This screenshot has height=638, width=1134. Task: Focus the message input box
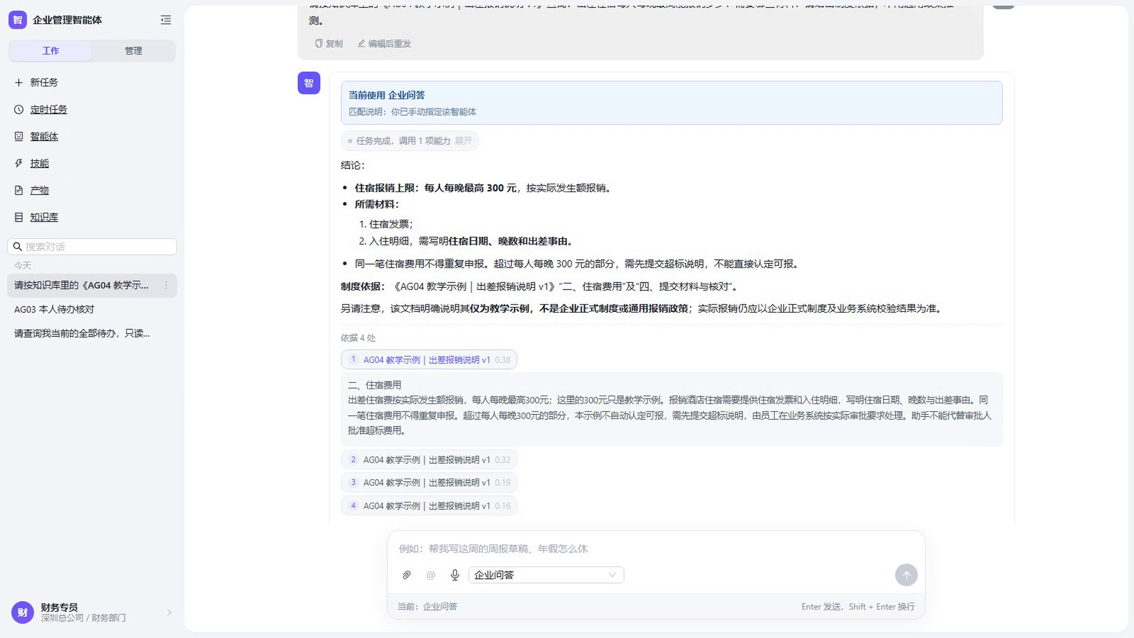point(656,549)
